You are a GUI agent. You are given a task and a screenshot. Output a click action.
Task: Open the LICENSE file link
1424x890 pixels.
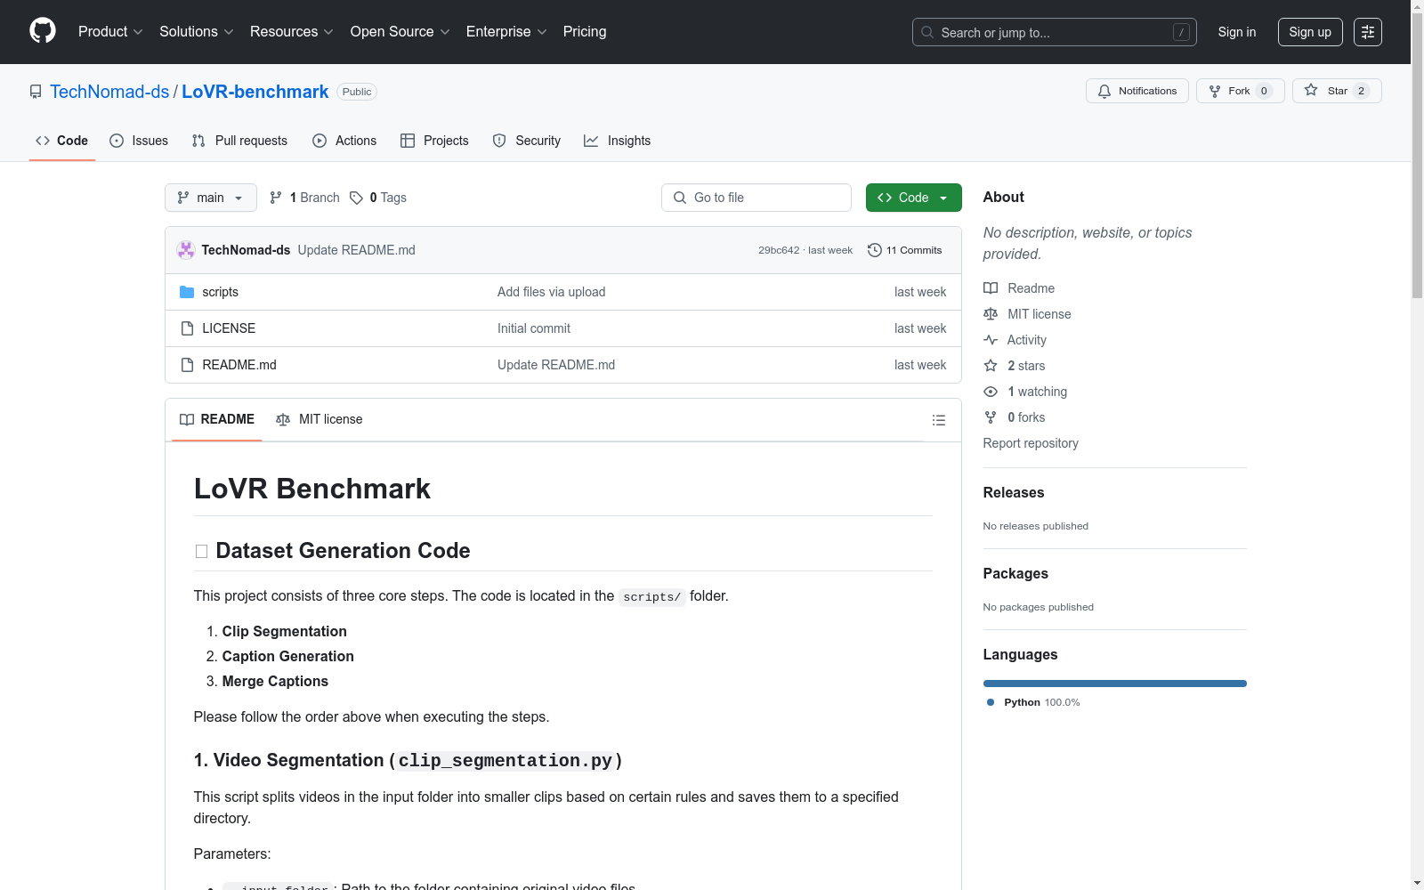[x=229, y=328]
